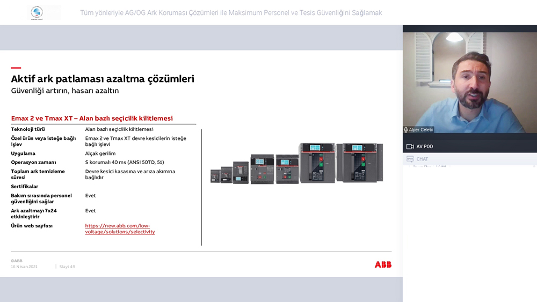This screenshot has width=537, height=302.
Task: Click 'Evet' next to Ark azaltmayı 7x24
Action: [x=90, y=211]
